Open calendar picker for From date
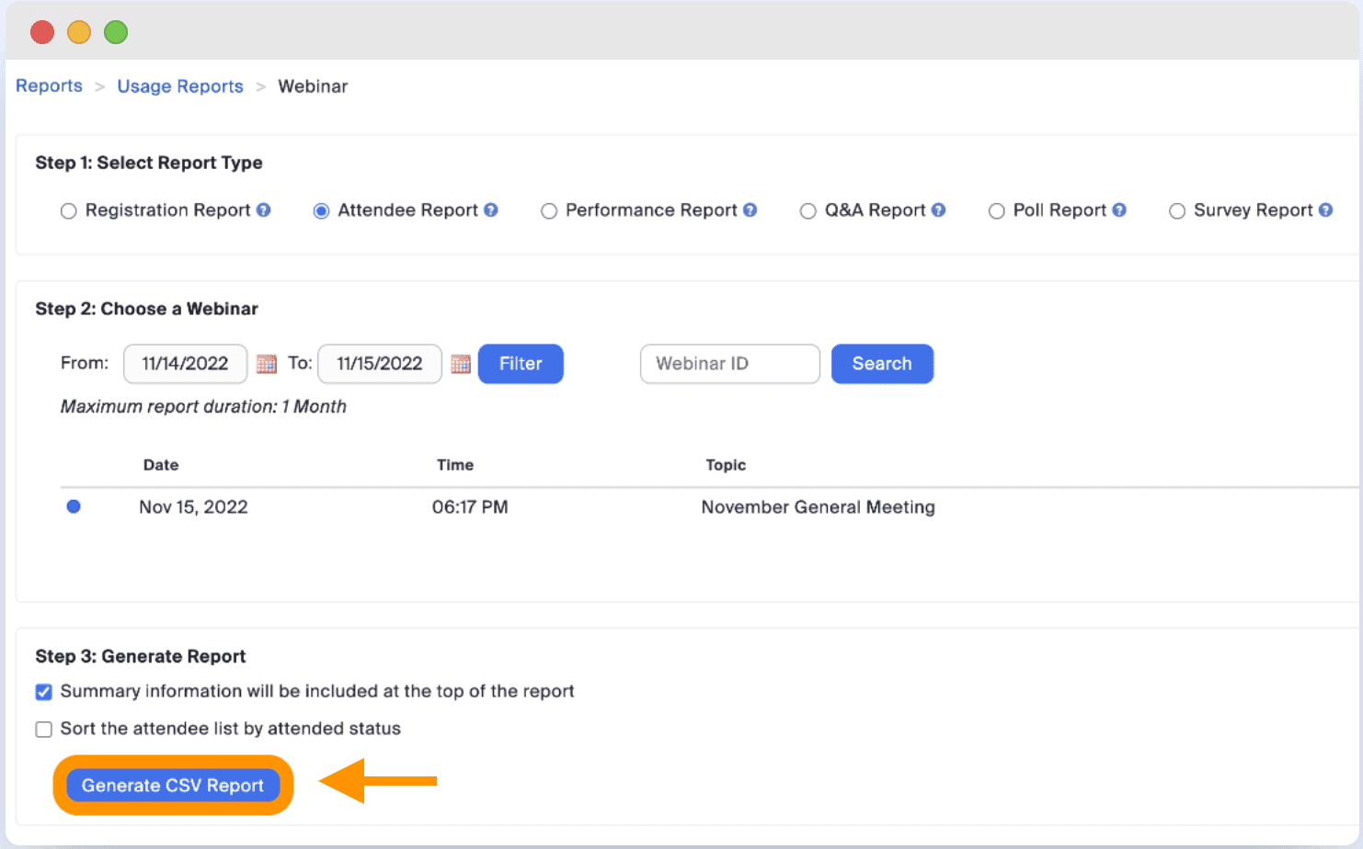Screen dimensions: 1363x849 tap(267, 364)
